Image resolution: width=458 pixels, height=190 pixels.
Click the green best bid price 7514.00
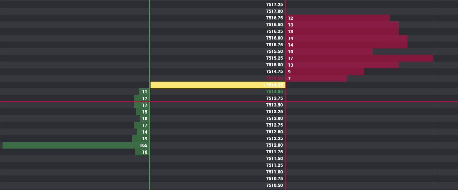click(274, 91)
